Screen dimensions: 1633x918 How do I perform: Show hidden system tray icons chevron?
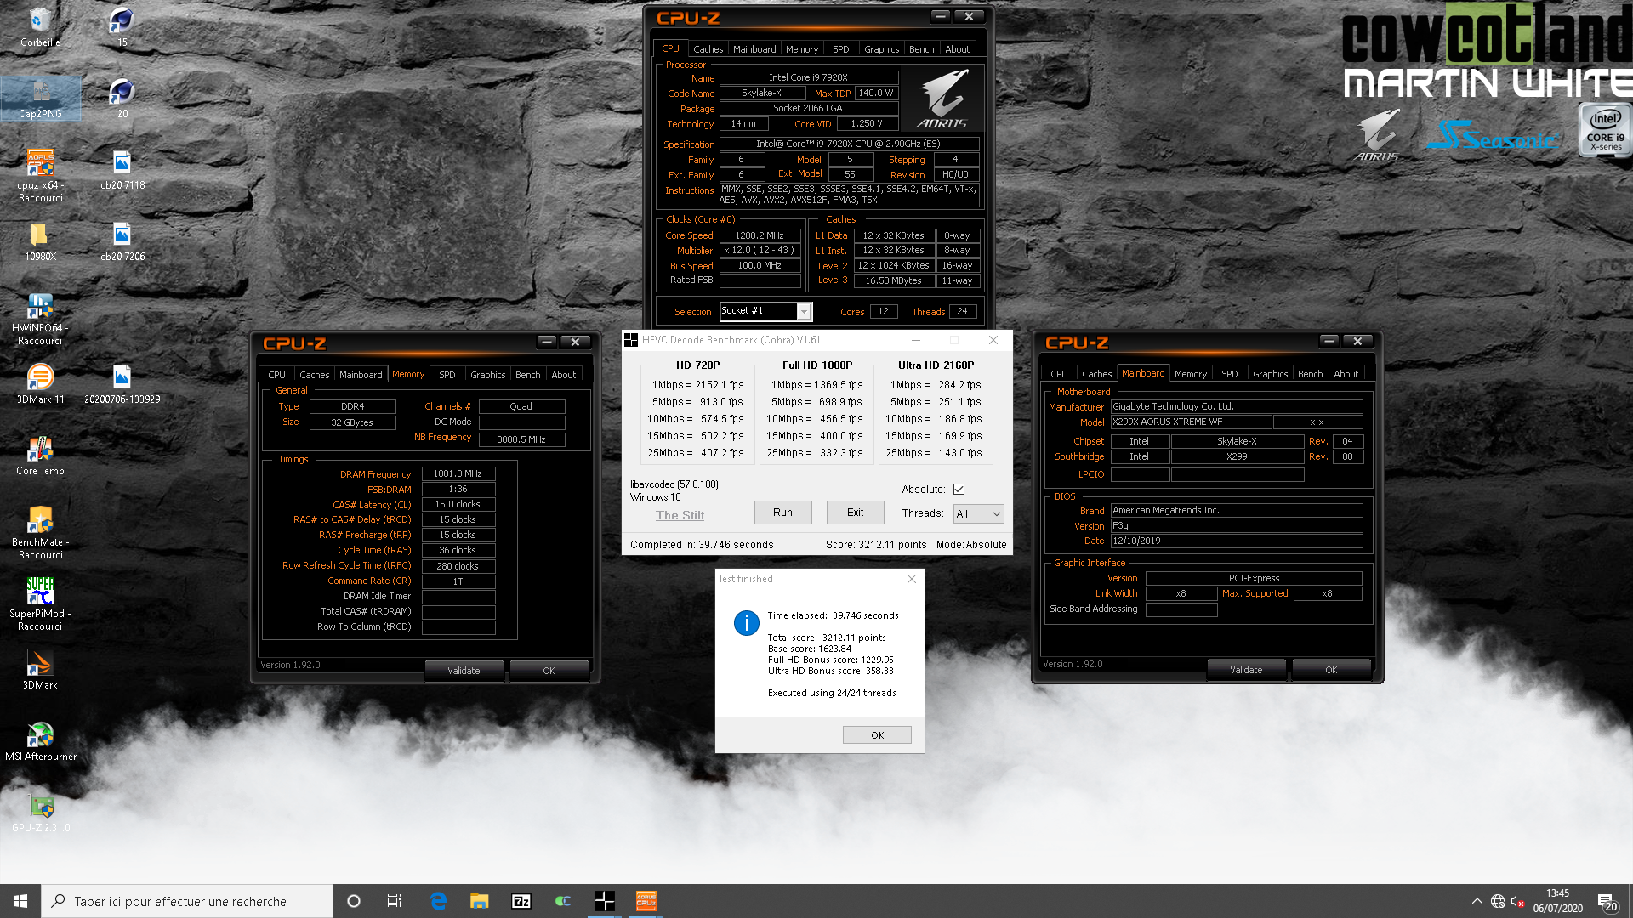pos(1477,901)
